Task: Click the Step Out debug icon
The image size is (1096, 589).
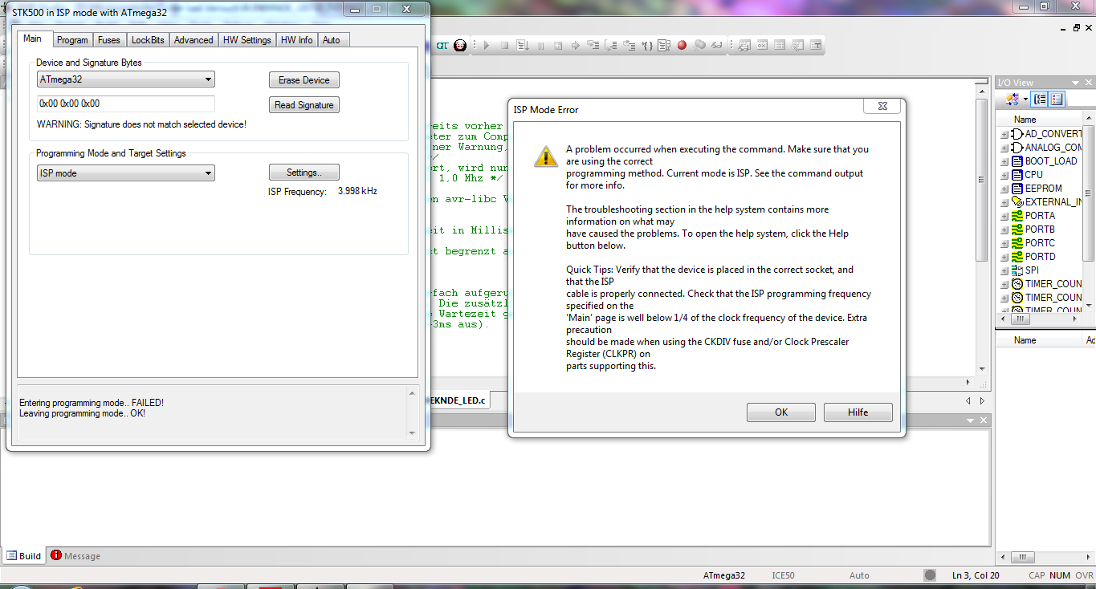Action: [629, 46]
